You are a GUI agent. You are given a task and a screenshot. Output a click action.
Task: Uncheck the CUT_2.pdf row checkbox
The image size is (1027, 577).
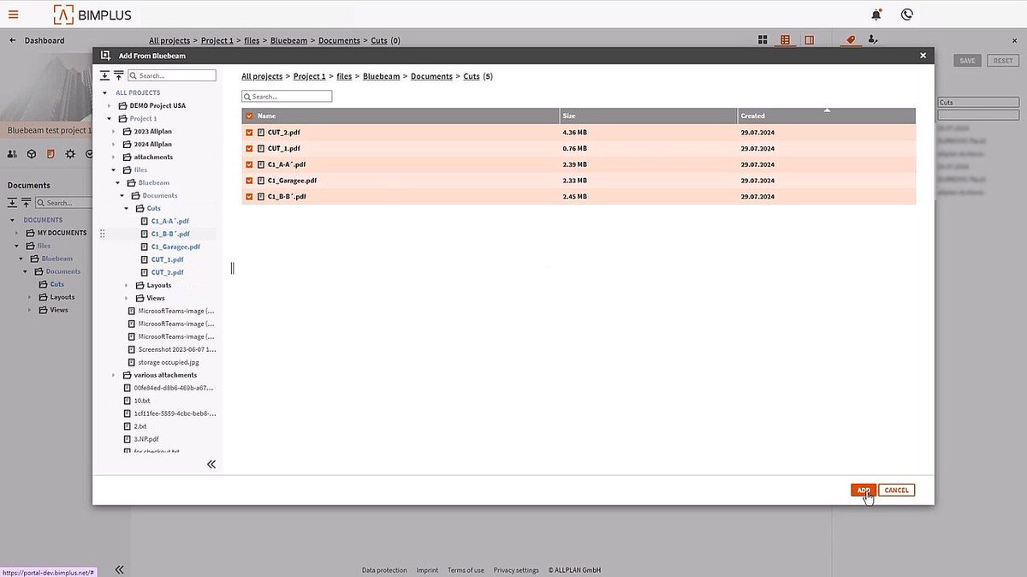250,133
